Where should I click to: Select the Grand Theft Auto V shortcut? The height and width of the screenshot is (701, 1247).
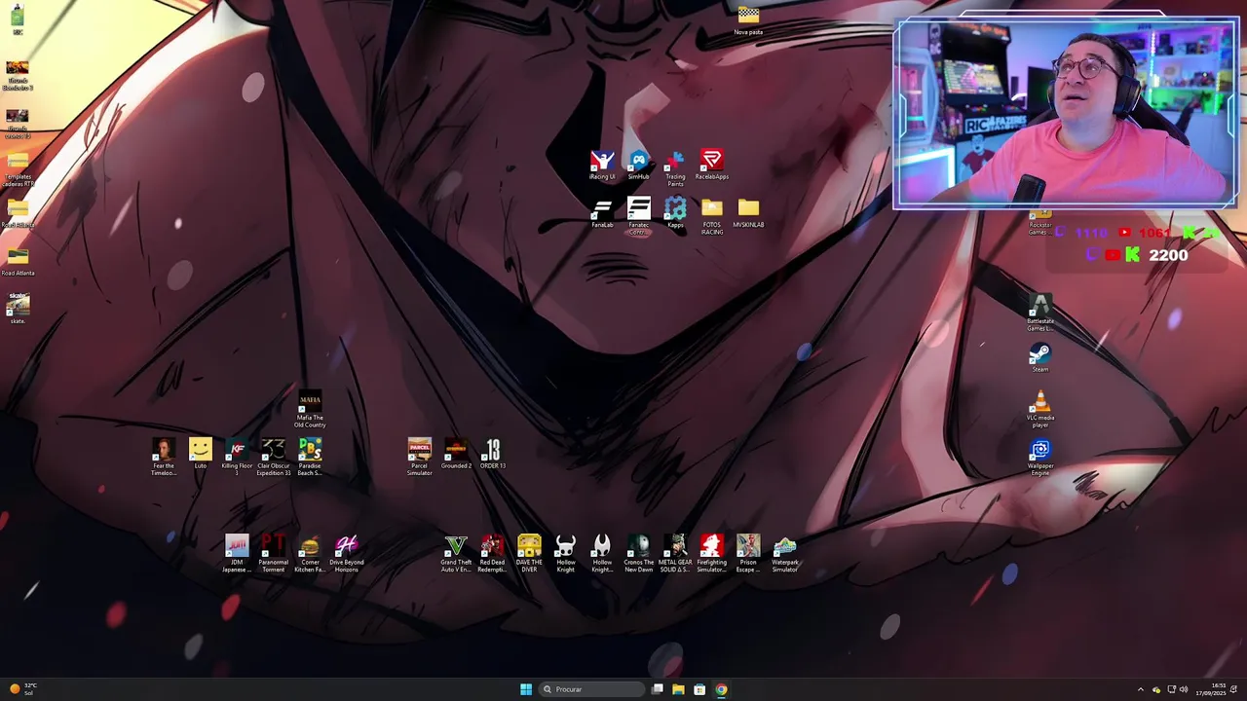point(456,554)
